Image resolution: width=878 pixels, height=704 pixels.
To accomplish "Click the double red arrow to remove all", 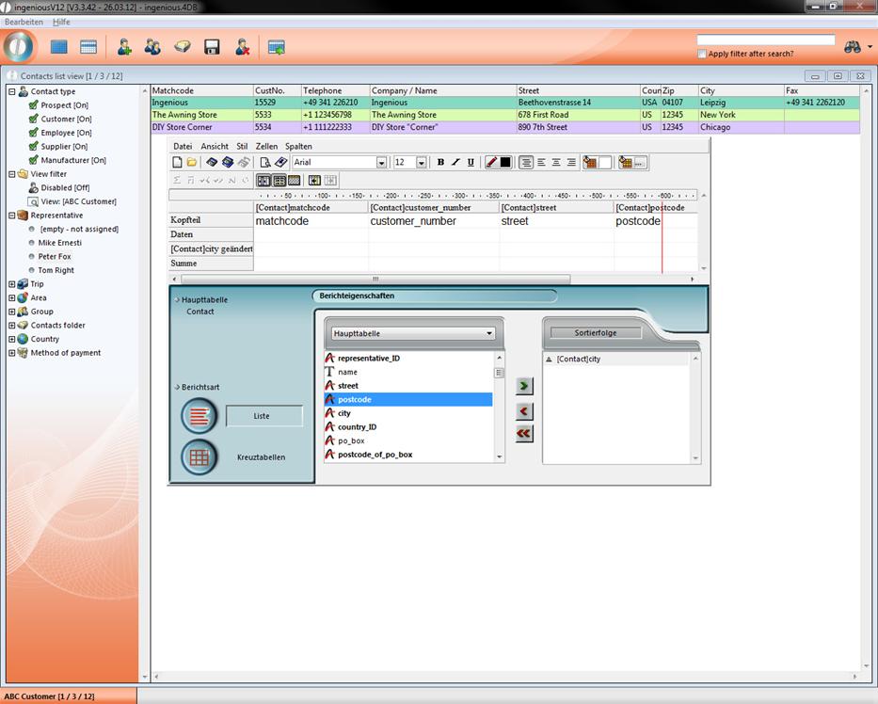I will [524, 433].
